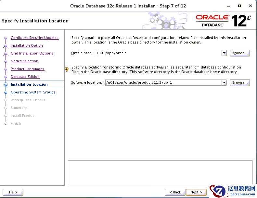Click the Grid Installation Options step bullet
Image resolution: width=257 pixels, height=198 pixels.
6,53
